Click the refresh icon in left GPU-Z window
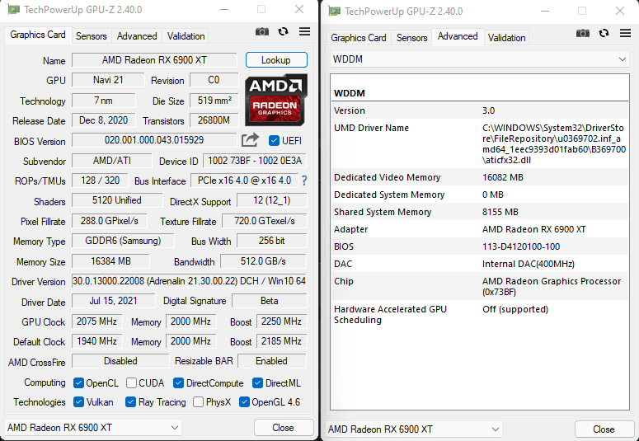 point(284,31)
